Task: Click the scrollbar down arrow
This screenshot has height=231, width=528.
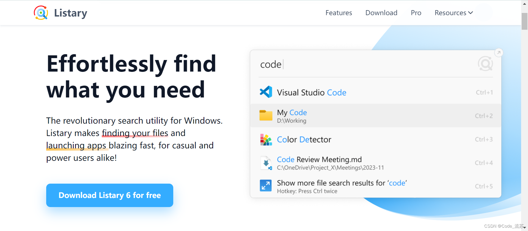Action: click(524, 228)
